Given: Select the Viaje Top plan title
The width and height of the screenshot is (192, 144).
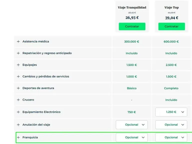Looking at the screenshot, I should 171,7.
